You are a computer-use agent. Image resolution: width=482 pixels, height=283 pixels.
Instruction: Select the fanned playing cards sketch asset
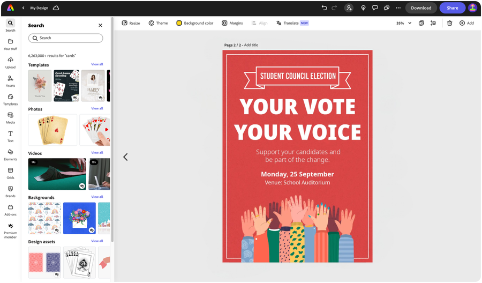click(79, 263)
